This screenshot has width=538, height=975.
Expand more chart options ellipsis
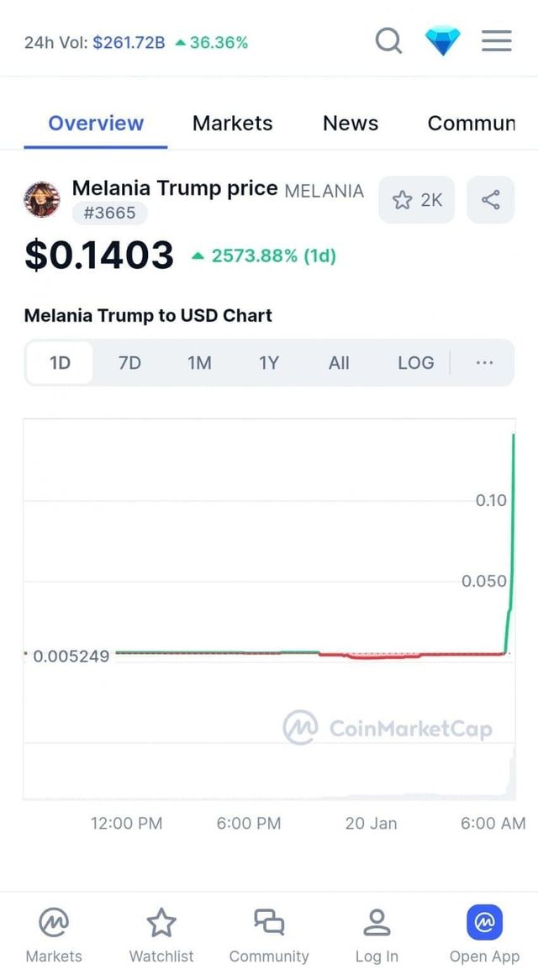(484, 363)
